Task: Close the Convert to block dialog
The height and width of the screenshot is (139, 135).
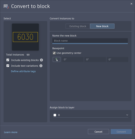Action: pos(131,4)
